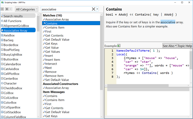Screen dimensions: 193x119
Task: Select All Functions in the category list
Action: [x=12, y=21]
